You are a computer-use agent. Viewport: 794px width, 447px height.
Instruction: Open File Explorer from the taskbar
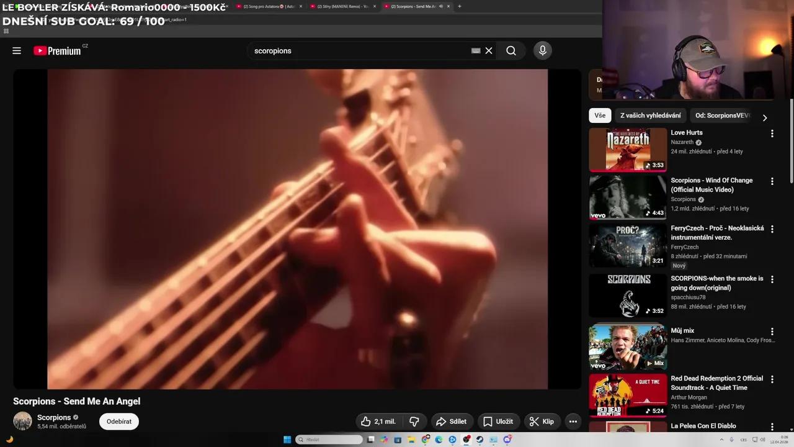pos(411,440)
